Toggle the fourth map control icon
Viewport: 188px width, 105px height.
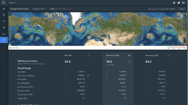(x=185, y=24)
